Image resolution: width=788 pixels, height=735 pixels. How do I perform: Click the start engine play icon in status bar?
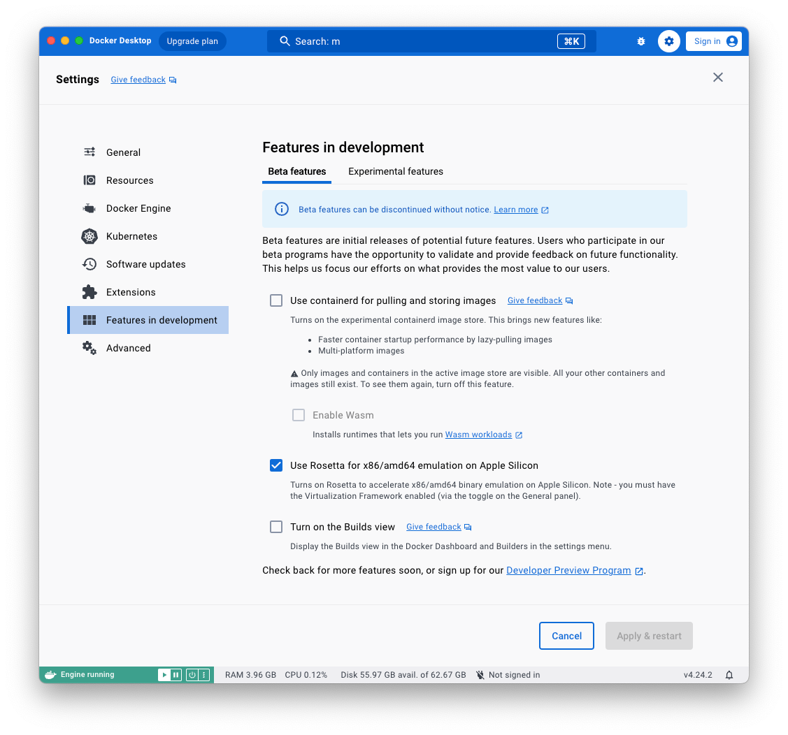click(x=164, y=675)
